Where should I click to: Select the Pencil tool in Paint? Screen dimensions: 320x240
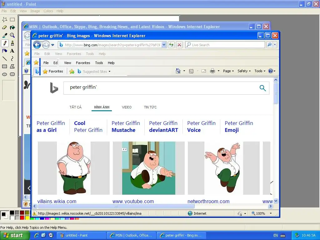click(5, 43)
